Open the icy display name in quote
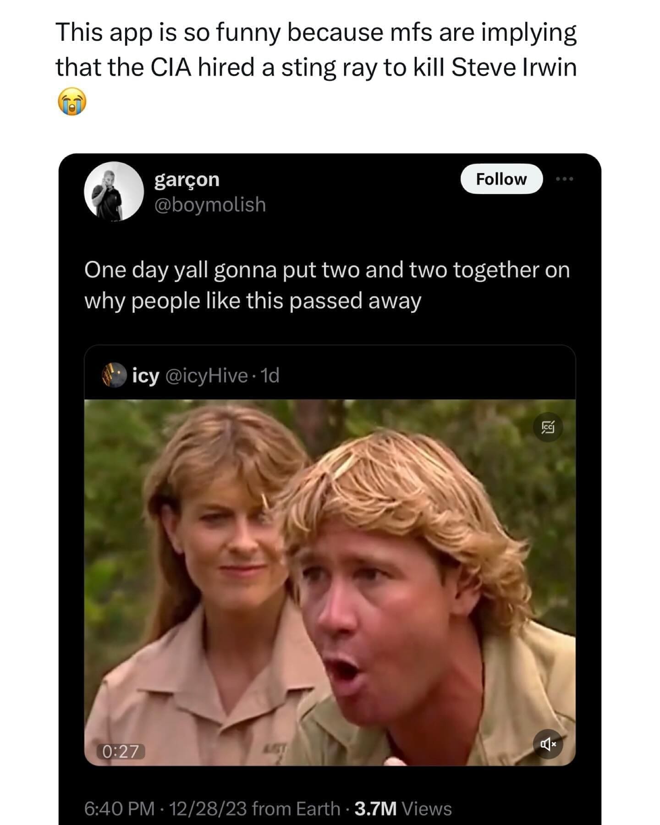Screen dimensions: 660x825 pyautogui.click(x=146, y=376)
